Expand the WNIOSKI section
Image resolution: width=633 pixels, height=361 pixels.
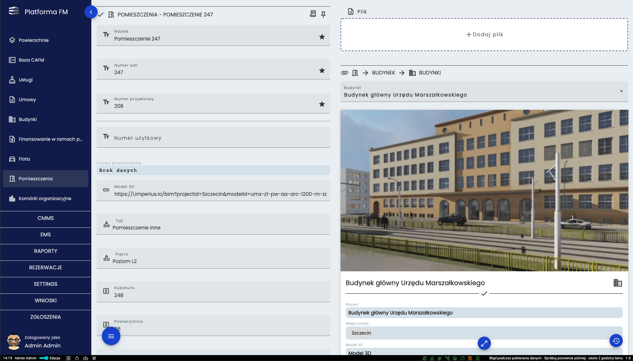(45, 301)
